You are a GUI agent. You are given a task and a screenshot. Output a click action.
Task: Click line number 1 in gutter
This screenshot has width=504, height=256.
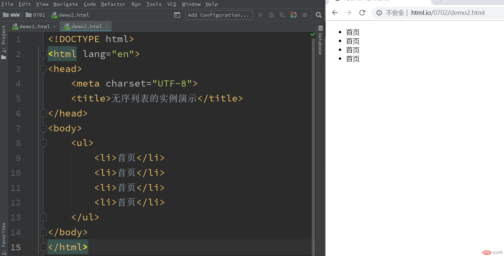[x=18, y=39]
